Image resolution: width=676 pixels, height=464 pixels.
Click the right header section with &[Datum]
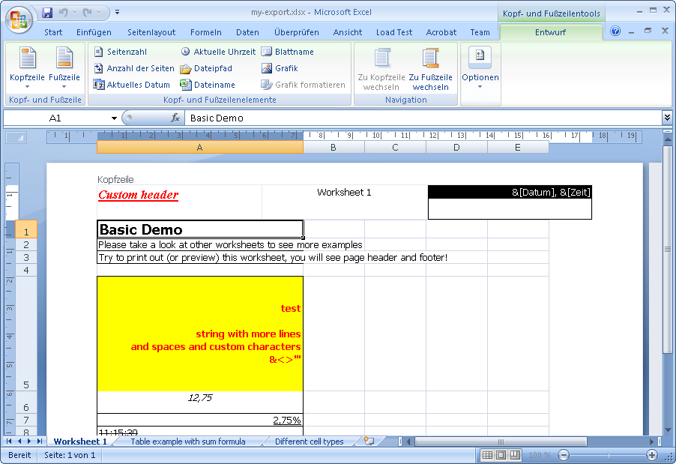pyautogui.click(x=510, y=202)
